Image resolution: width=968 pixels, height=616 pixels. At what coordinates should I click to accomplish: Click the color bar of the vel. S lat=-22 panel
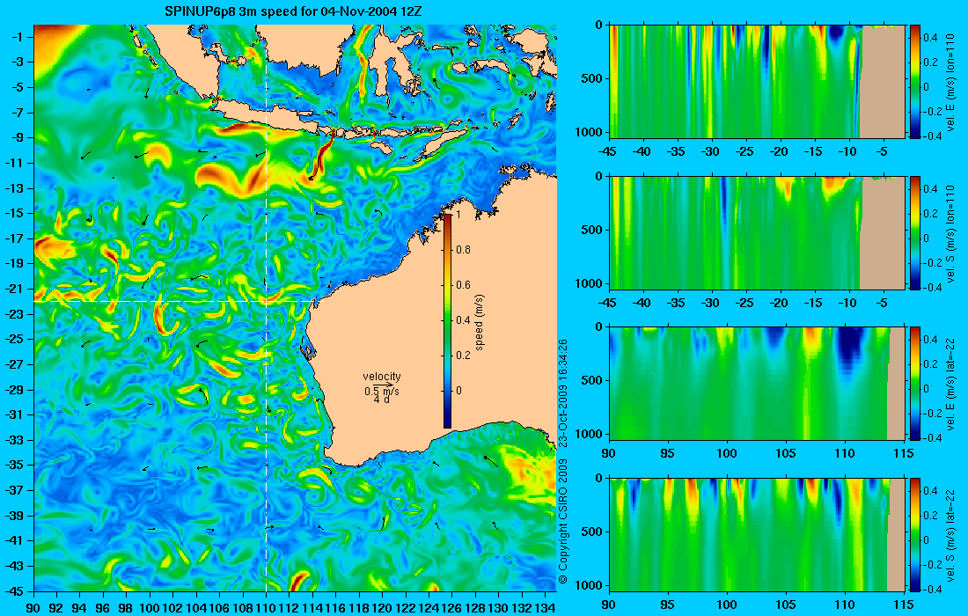click(914, 534)
